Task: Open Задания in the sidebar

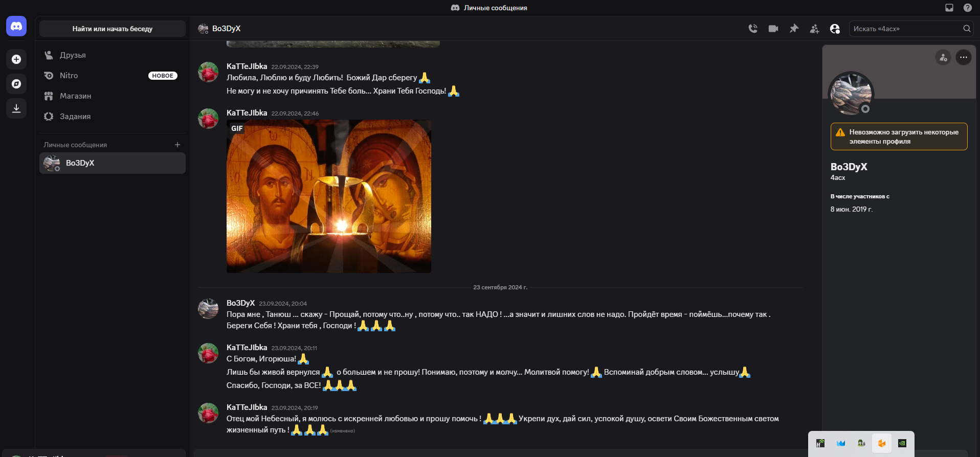Action: pyautogui.click(x=113, y=117)
